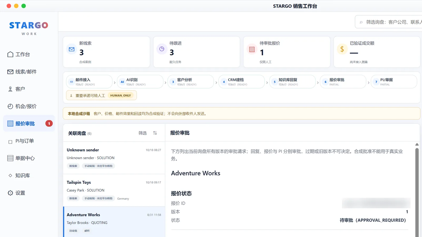Image resolution: width=422 pixels, height=237 pixels.
Task: Click the clock icon on 待跟进 card
Action: click(162, 49)
